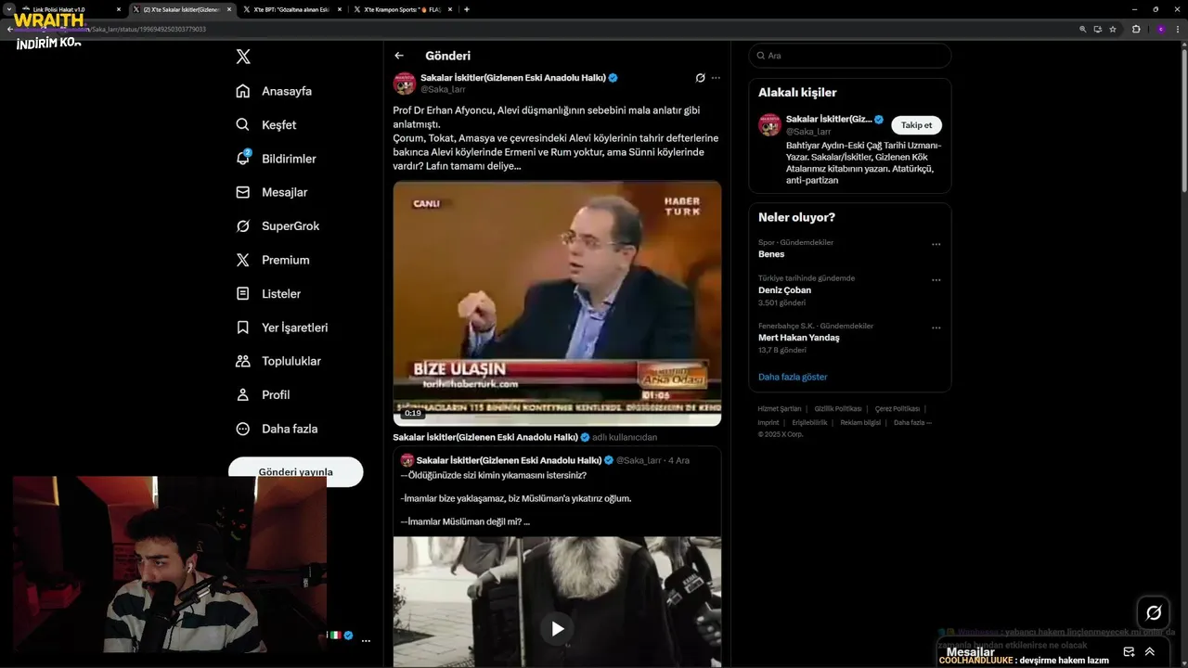
Task: Open a new browser tab
Action: (x=466, y=9)
